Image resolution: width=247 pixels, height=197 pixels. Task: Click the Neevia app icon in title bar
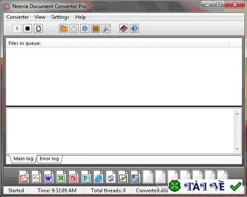[x=7, y=7]
